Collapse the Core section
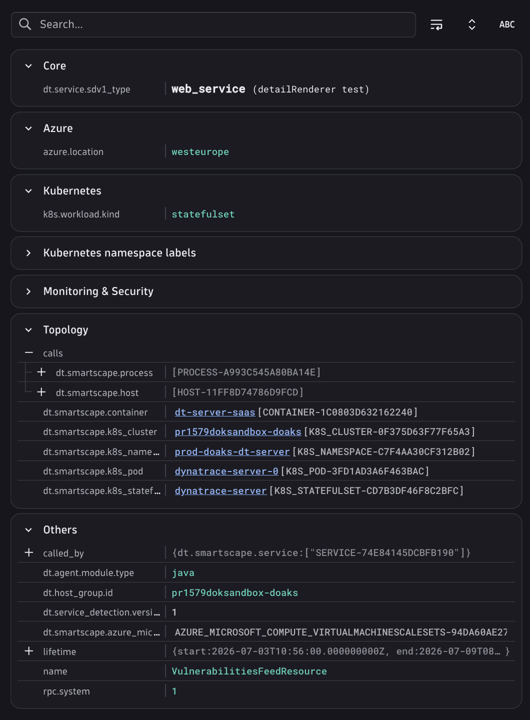 tap(28, 66)
